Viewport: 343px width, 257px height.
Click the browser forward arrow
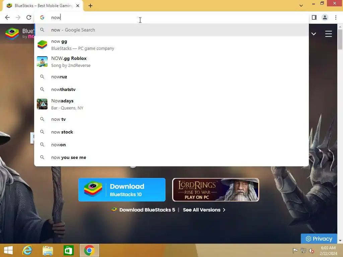point(18,17)
